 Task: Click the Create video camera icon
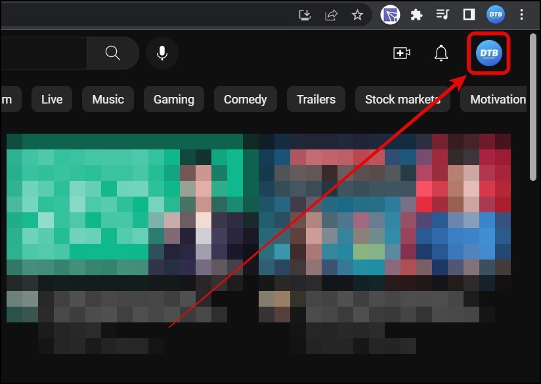click(401, 53)
